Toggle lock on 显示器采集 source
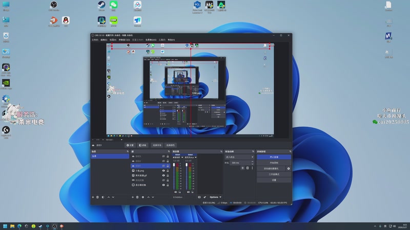 (168, 185)
